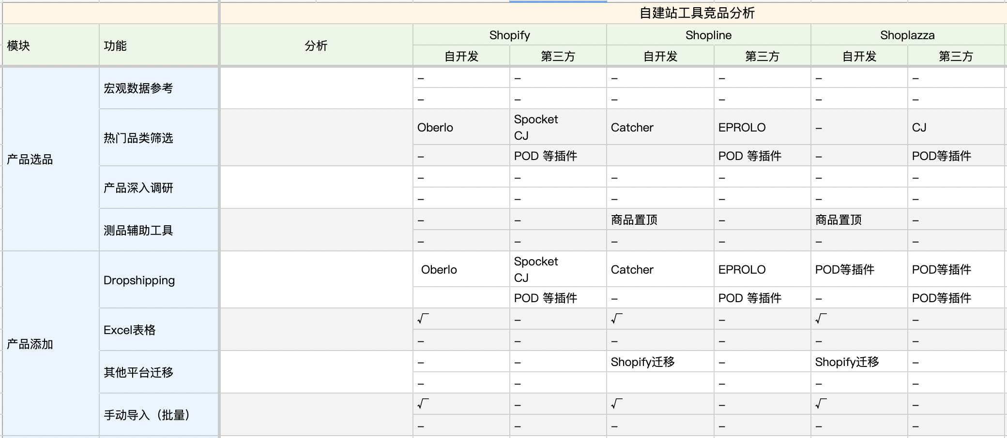Click the 产品深入调研 cell
1007x438 pixels.
point(158,188)
